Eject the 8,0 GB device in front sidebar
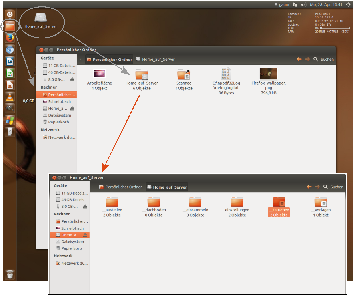The image size is (353, 296). coord(85,207)
